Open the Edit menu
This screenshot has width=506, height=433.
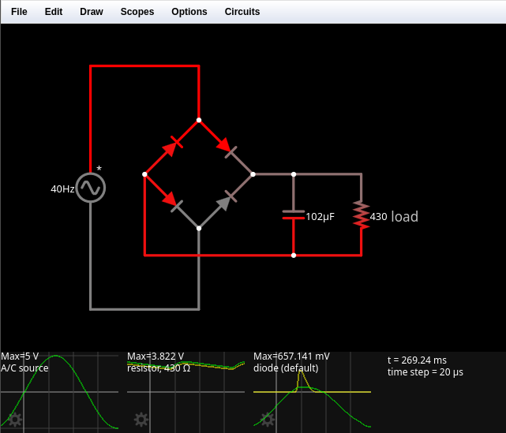tap(54, 12)
